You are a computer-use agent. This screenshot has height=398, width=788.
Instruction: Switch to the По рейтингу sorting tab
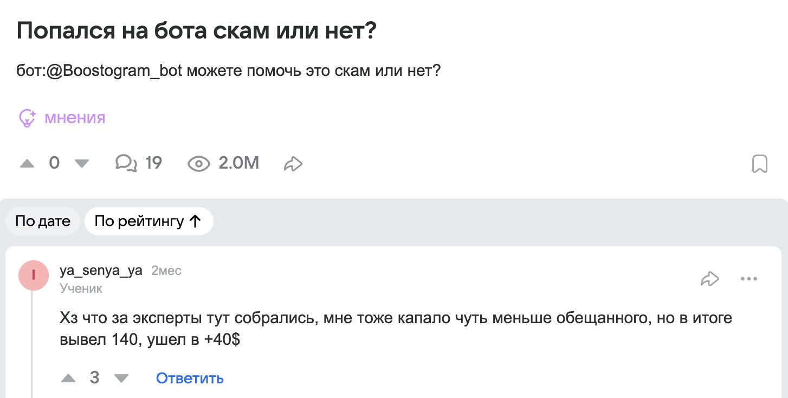point(148,221)
